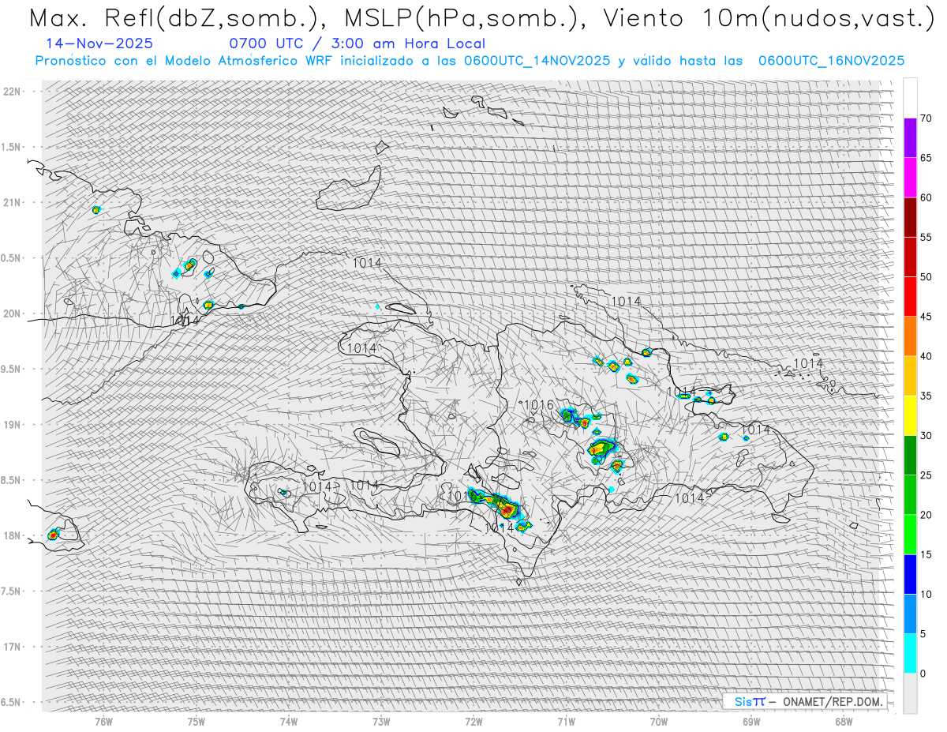The width and height of the screenshot is (947, 732).
Task: Select '0700 UTC / 3:00 am Hora Local'
Action: [x=357, y=43]
